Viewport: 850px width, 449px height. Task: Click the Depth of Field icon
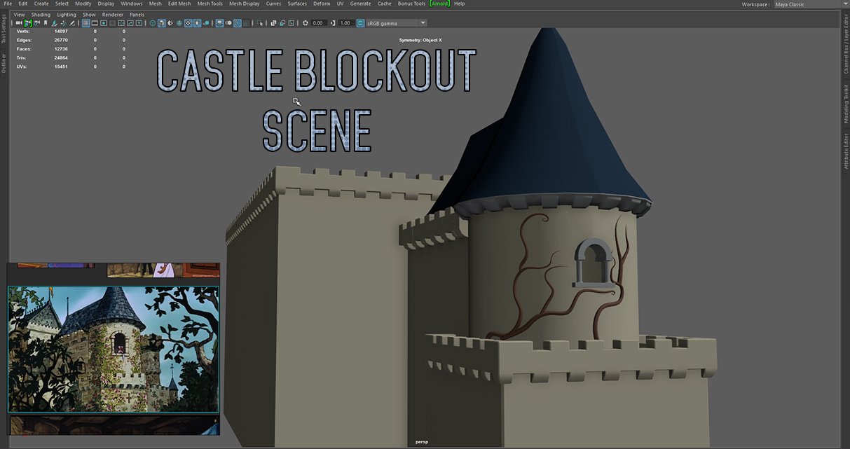click(x=246, y=23)
